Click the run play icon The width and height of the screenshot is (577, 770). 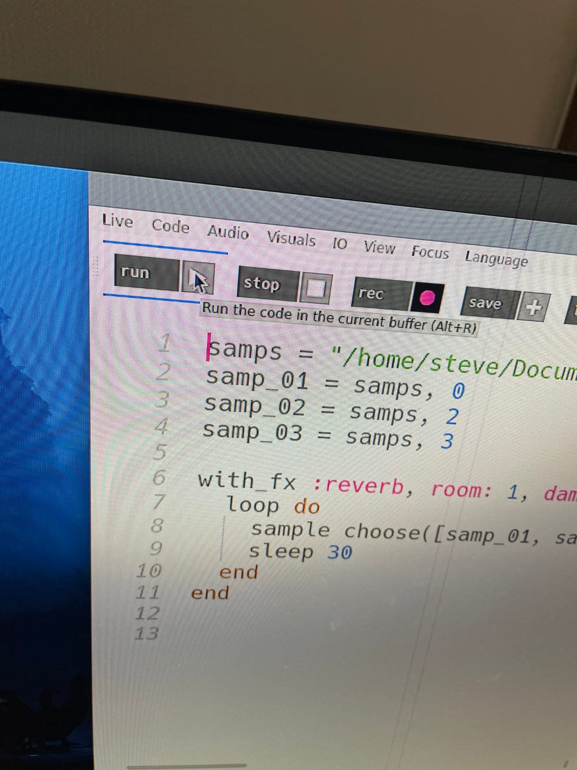coord(197,279)
